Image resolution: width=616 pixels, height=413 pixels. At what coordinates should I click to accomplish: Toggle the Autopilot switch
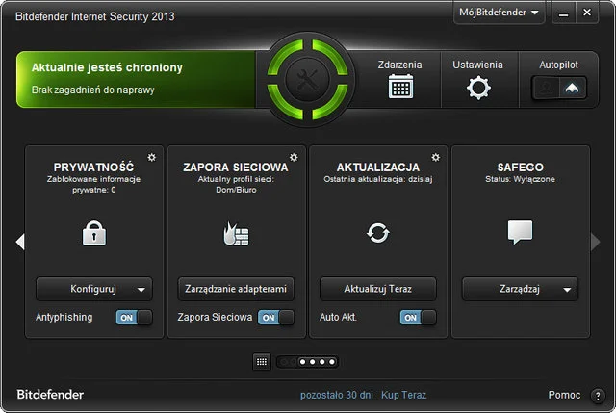pos(559,88)
